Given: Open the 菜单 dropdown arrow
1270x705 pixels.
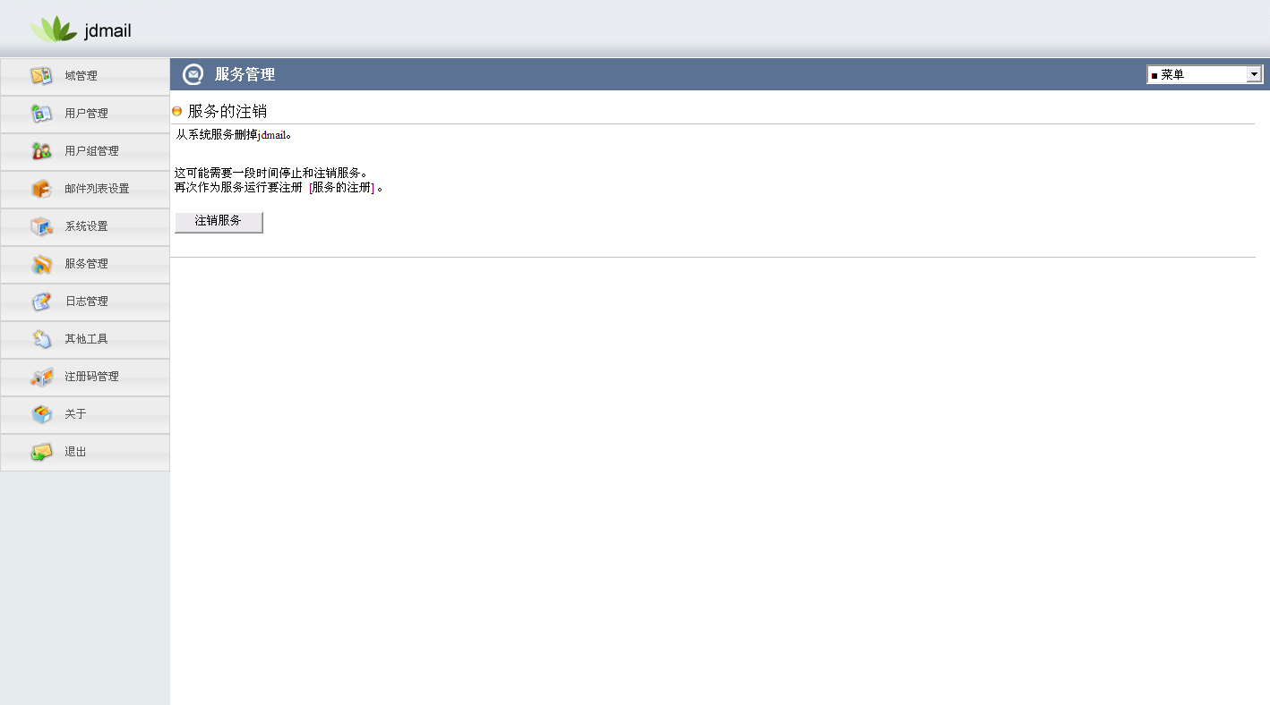Looking at the screenshot, I should (x=1254, y=74).
